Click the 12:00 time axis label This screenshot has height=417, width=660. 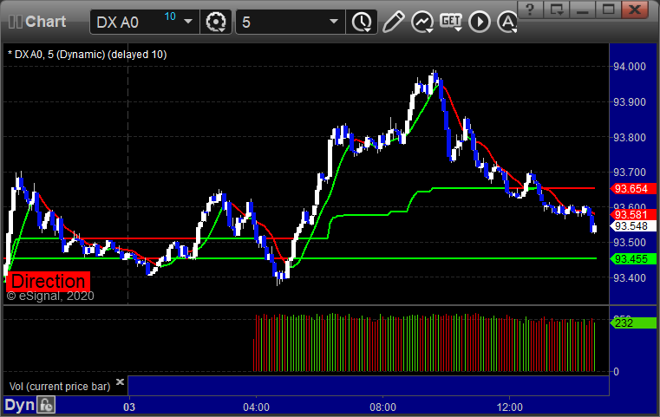point(510,407)
